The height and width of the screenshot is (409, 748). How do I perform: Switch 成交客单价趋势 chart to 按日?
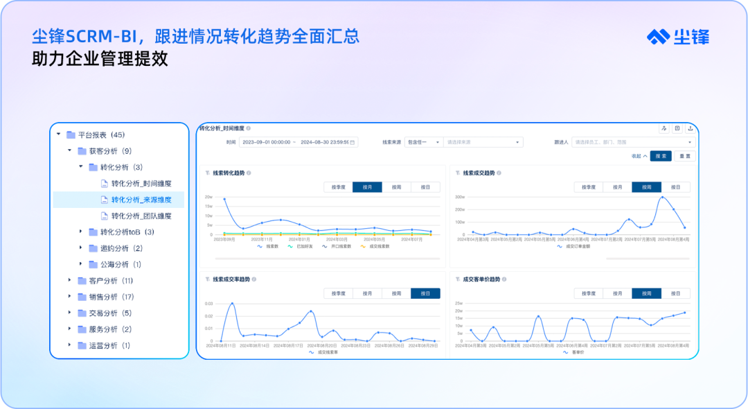675,293
